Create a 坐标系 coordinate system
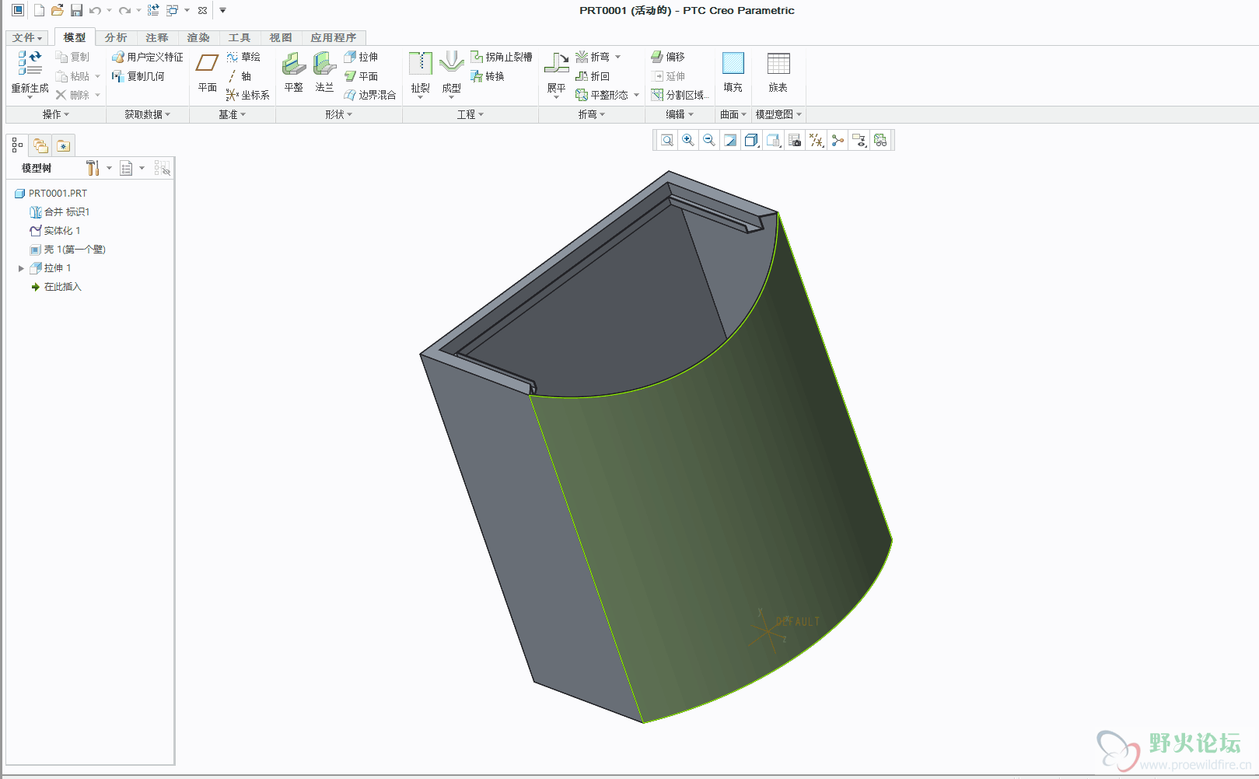1259x779 pixels. [248, 95]
